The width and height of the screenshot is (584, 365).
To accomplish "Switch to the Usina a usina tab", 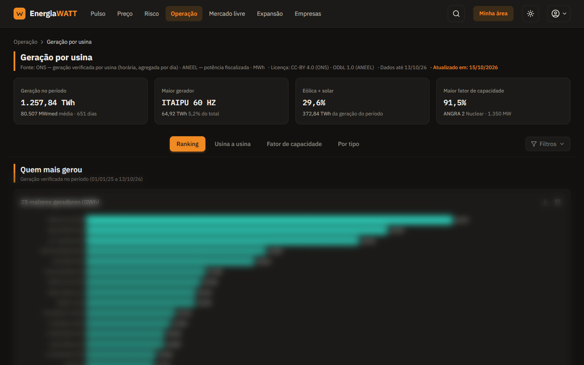I will click(233, 144).
